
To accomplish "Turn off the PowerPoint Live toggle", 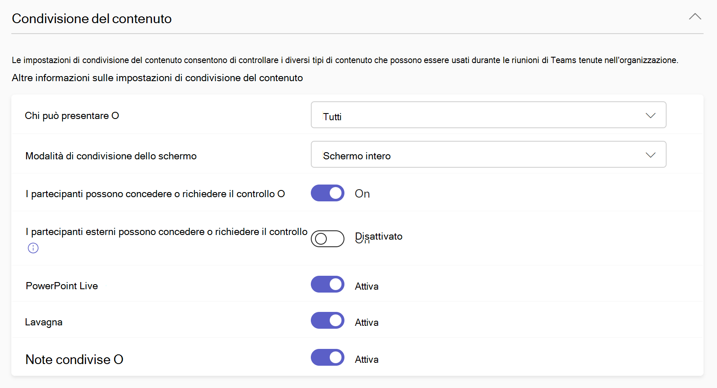I will click(328, 284).
